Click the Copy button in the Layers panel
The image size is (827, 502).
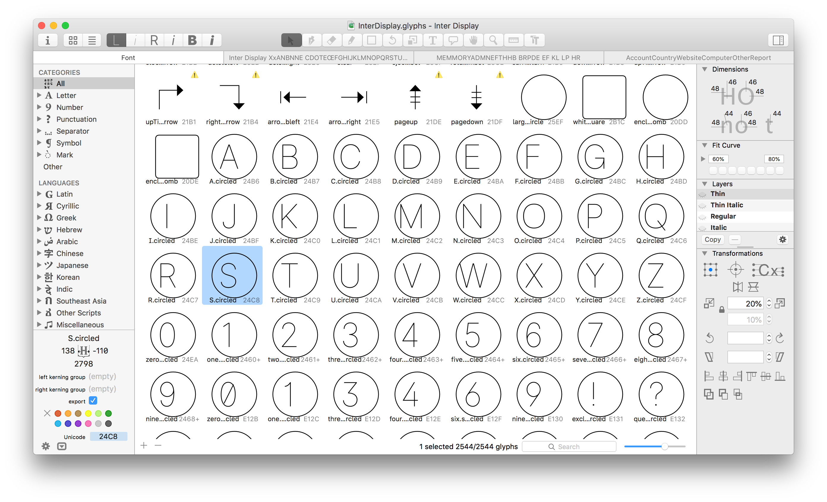[713, 239]
